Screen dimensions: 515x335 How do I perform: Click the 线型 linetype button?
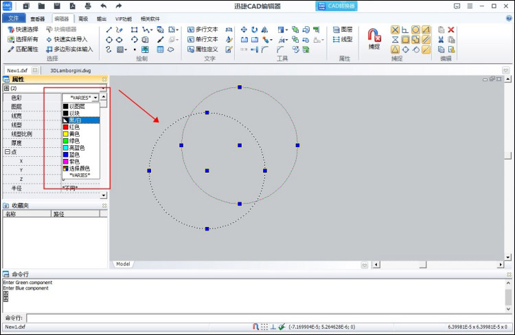343,39
